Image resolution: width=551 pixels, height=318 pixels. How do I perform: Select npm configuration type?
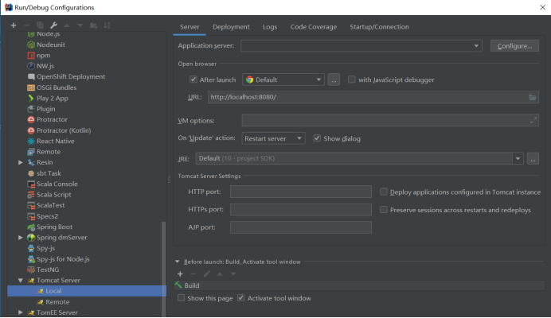(44, 56)
